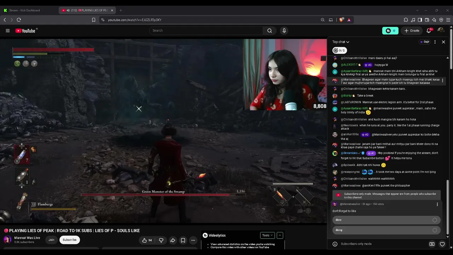Open live chat options menu
453x255 pixels.
435,42
